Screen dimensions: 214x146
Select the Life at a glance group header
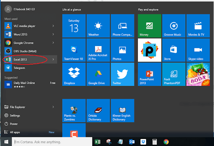tap(72, 10)
